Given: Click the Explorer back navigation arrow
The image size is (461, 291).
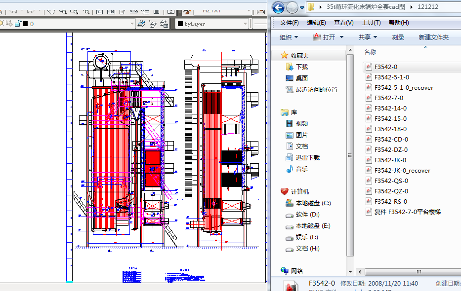Looking at the screenshot, I should click(x=277, y=7).
